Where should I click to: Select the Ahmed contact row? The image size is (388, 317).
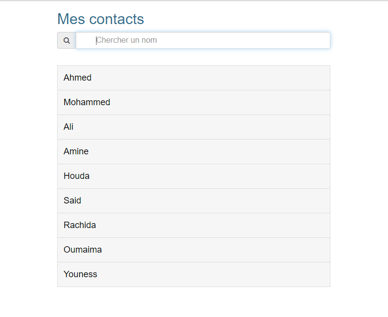click(x=194, y=78)
